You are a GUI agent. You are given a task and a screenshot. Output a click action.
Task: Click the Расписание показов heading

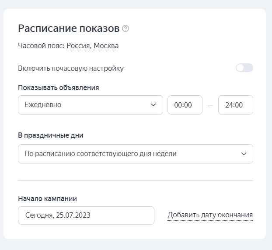point(69,29)
